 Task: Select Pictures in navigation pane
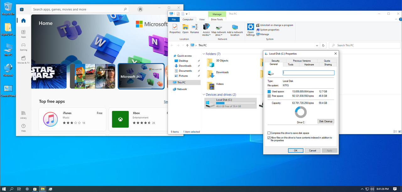pos(183,76)
